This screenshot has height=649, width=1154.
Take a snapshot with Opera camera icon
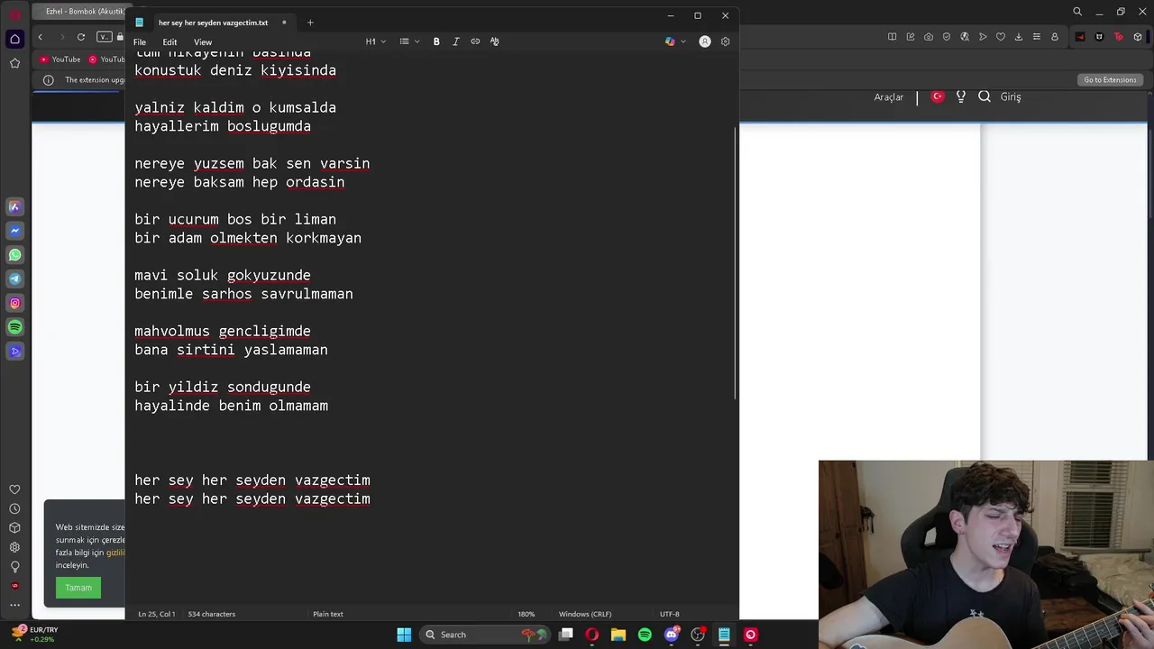(929, 37)
